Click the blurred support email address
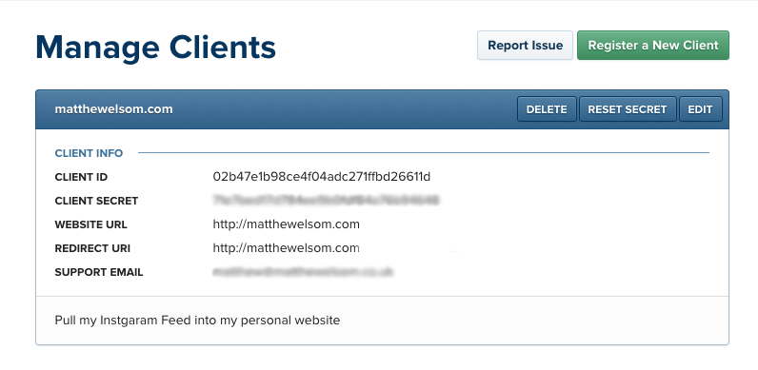Image resolution: width=758 pixels, height=370 pixels. point(303,272)
